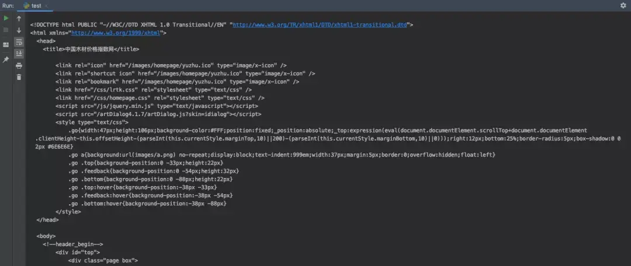Click the link rel="shortcut icon" line

(185, 73)
